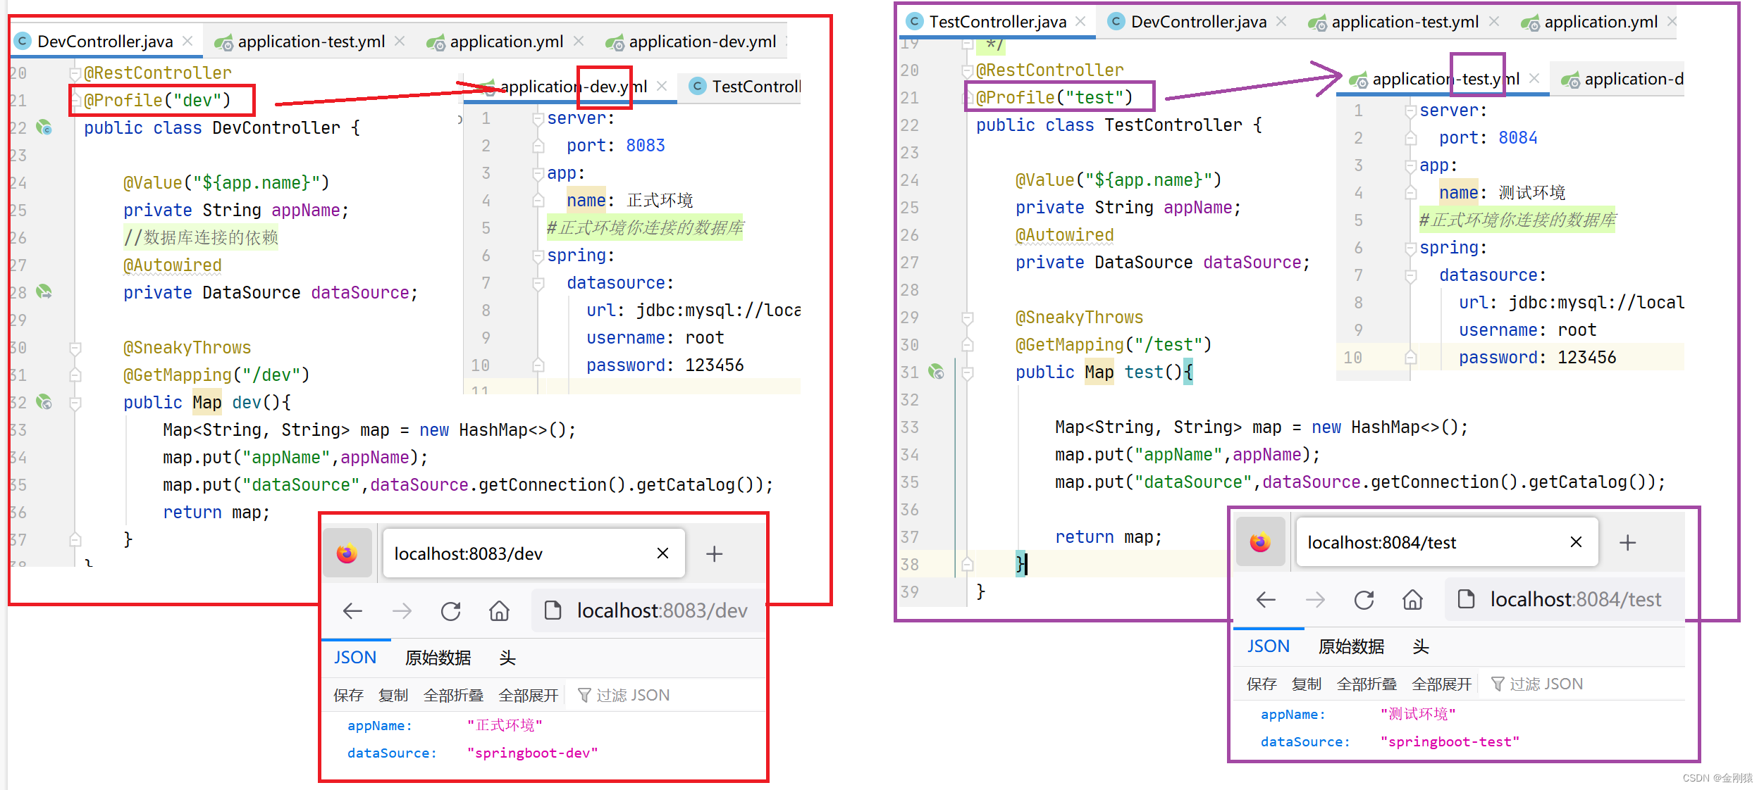Click 全部折叠 in 8083 JSON viewer
The height and width of the screenshot is (790, 1764).
pyautogui.click(x=453, y=695)
